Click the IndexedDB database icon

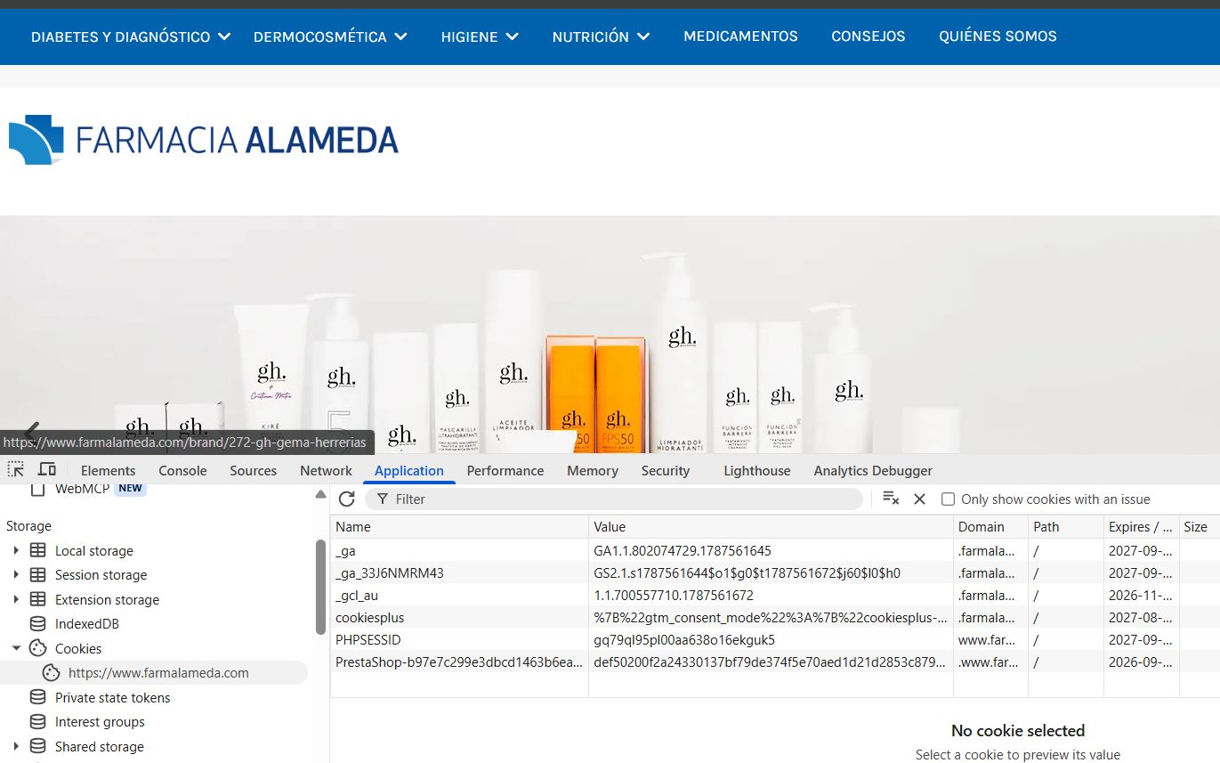[x=37, y=623]
